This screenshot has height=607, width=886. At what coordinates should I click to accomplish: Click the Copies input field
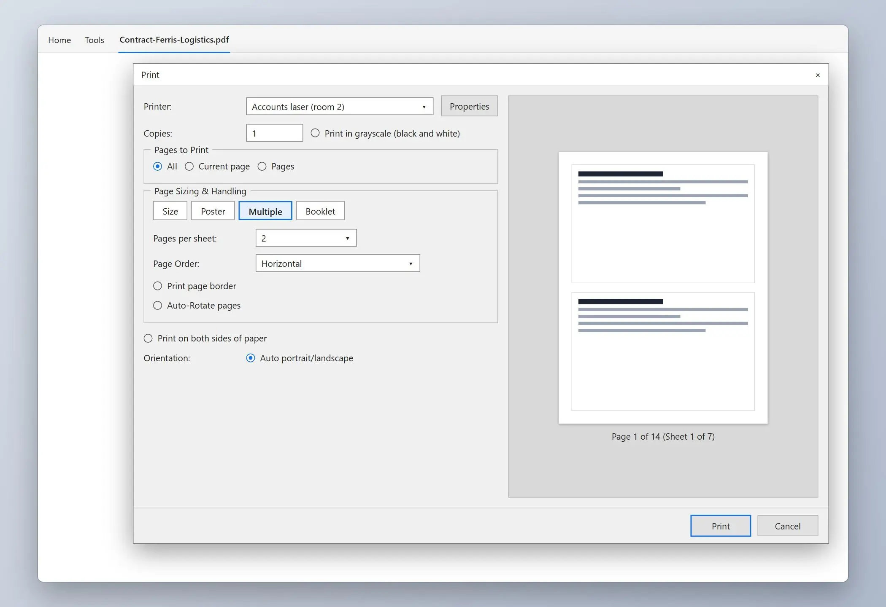coord(274,133)
